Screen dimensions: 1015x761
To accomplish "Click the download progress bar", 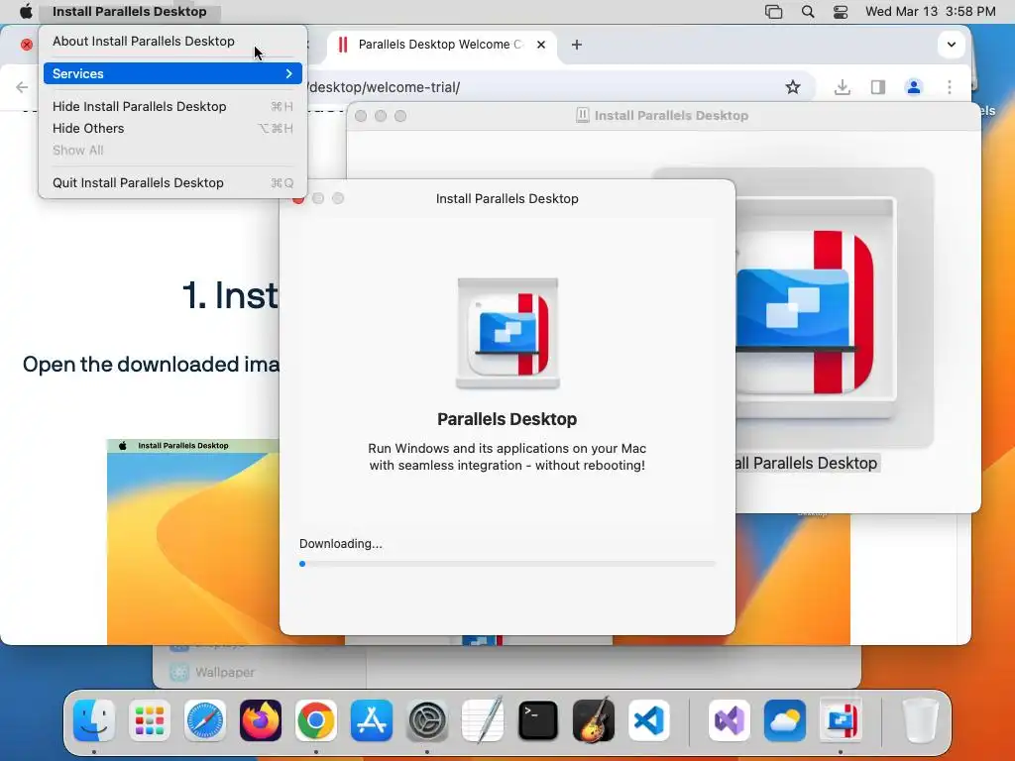I will pos(507,564).
